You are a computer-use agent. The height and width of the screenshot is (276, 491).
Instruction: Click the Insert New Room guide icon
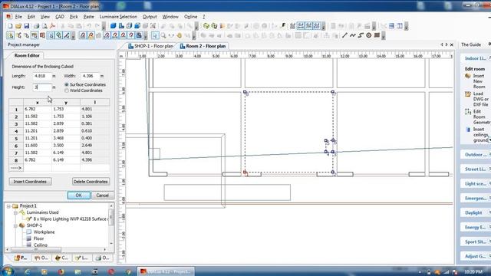(x=468, y=76)
